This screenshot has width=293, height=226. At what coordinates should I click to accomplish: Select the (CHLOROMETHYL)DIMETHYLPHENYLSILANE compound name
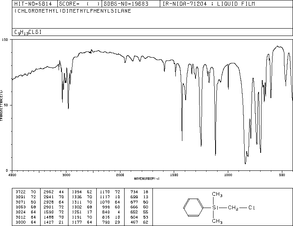pyautogui.click(x=73, y=11)
